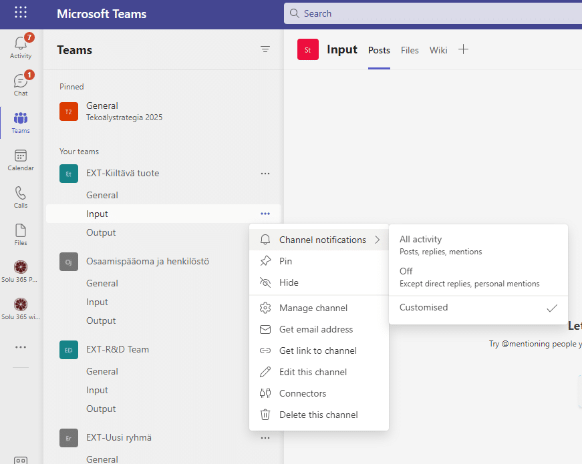The image size is (582, 464).
Task: Choose Get link to channel
Action: point(319,351)
